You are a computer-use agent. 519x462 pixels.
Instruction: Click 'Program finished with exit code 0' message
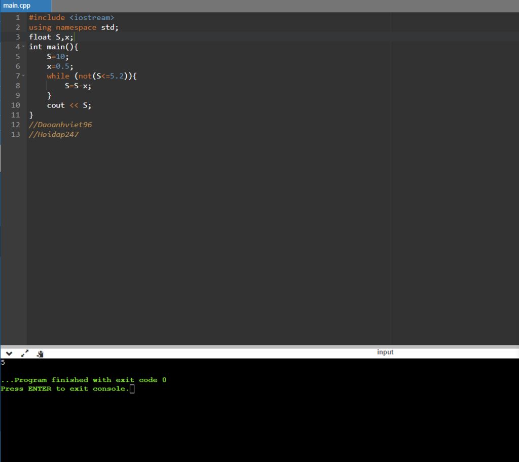pos(84,380)
